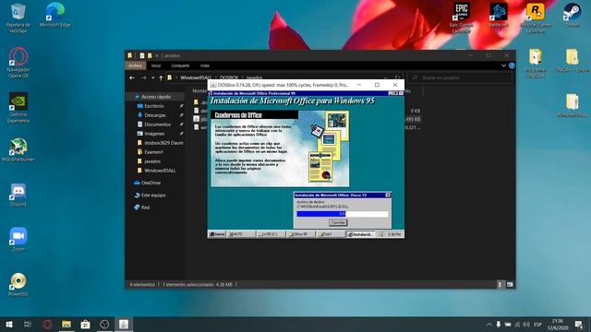The image size is (591, 332).
Task: Open Windows95ALL folder on desktop
Action: 573,105
